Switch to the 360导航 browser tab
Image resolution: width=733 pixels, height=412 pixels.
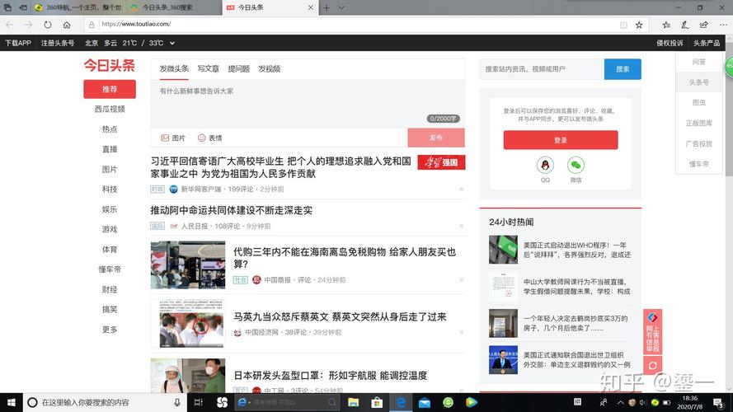[80, 7]
